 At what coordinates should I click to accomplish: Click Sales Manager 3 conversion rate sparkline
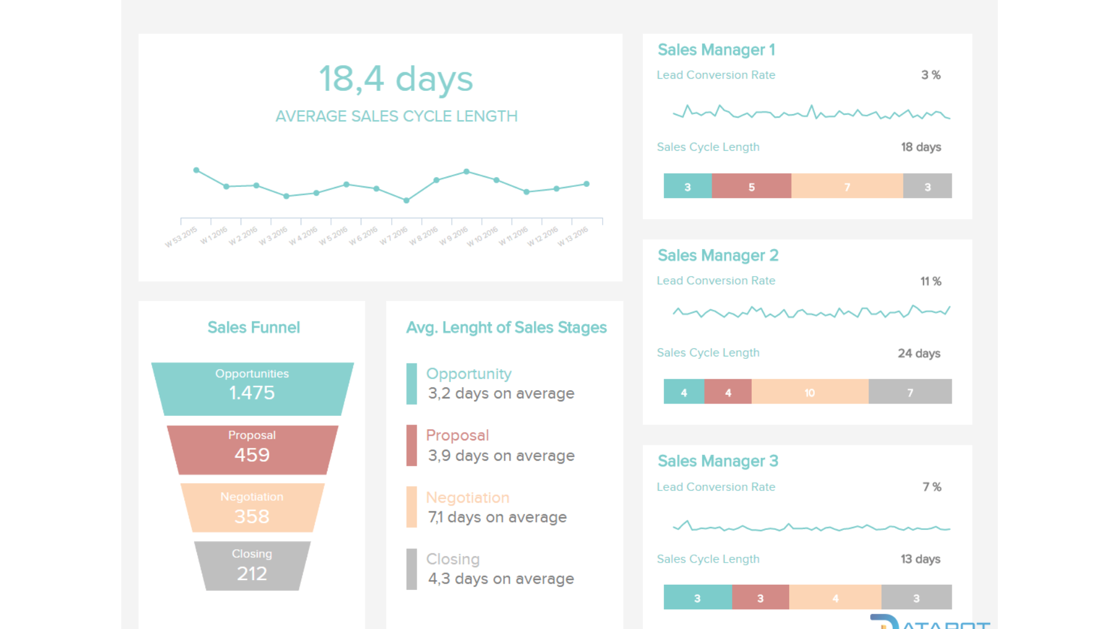[x=810, y=526]
